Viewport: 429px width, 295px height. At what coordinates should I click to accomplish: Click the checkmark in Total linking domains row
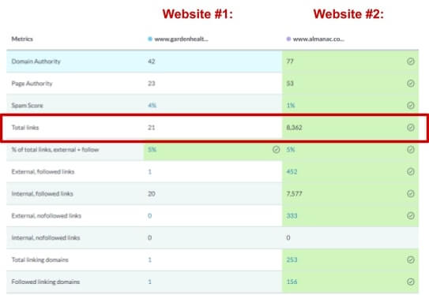click(x=410, y=260)
